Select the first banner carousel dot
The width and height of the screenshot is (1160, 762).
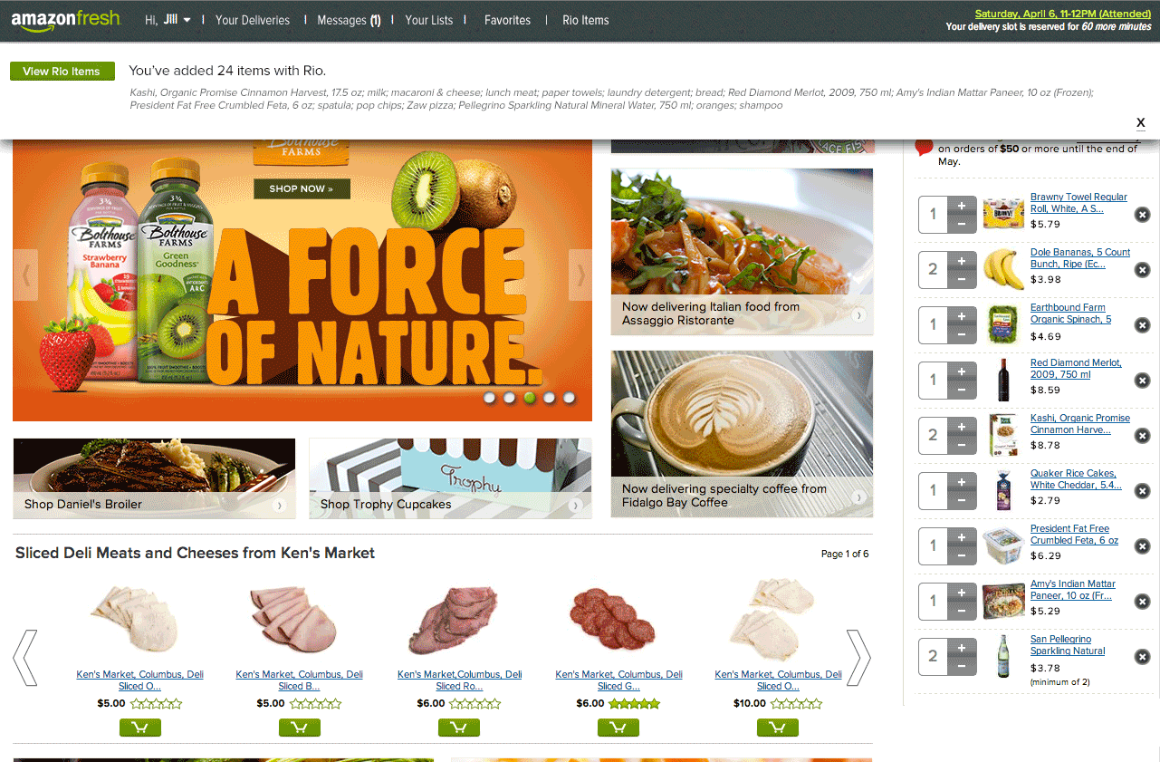click(490, 398)
